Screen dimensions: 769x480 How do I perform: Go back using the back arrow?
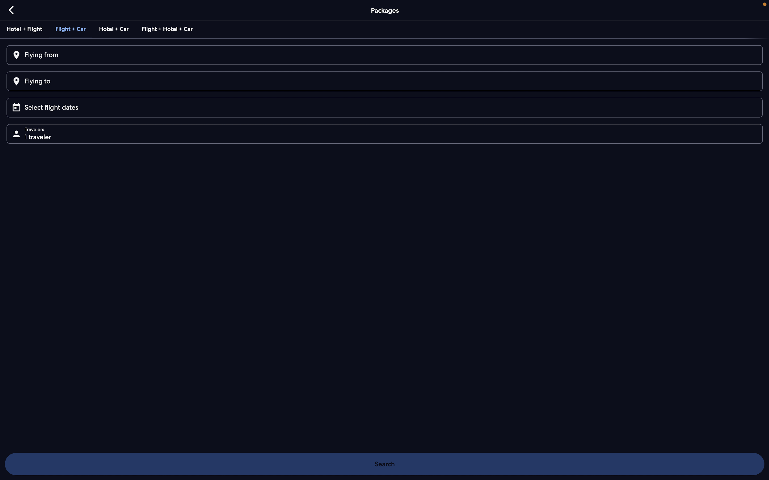pos(11,10)
